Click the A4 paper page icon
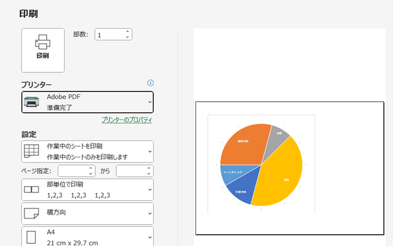The height and width of the screenshot is (246, 393). 31,237
